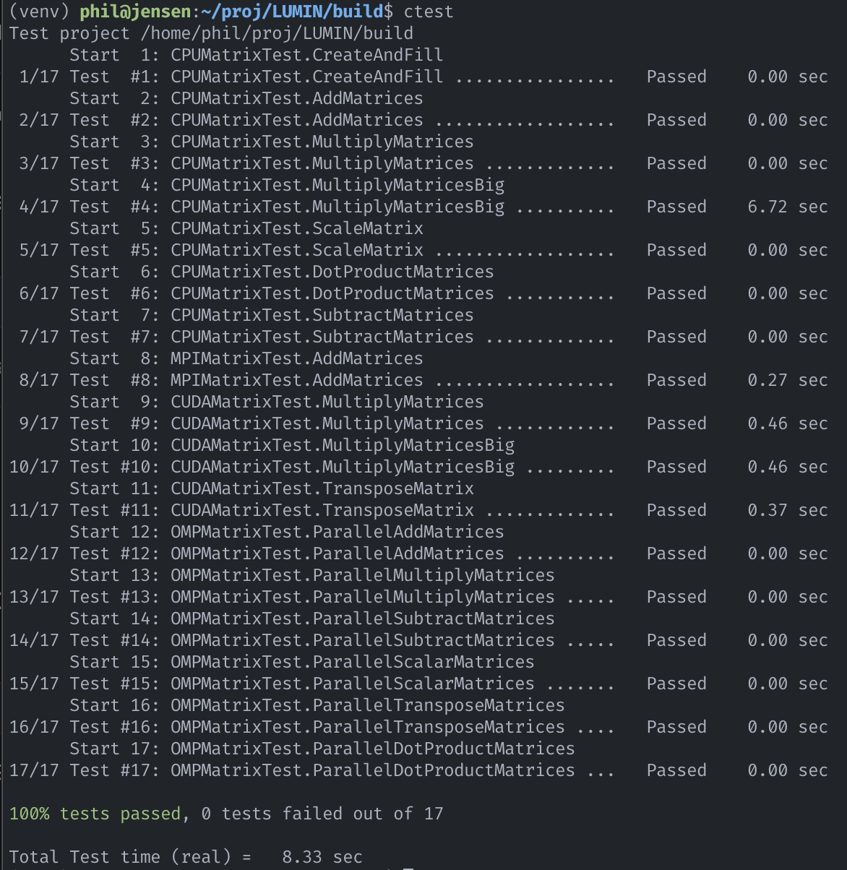The height and width of the screenshot is (870, 847).
Task: Click 'Total Test time (real)' label
Action: coord(120,857)
